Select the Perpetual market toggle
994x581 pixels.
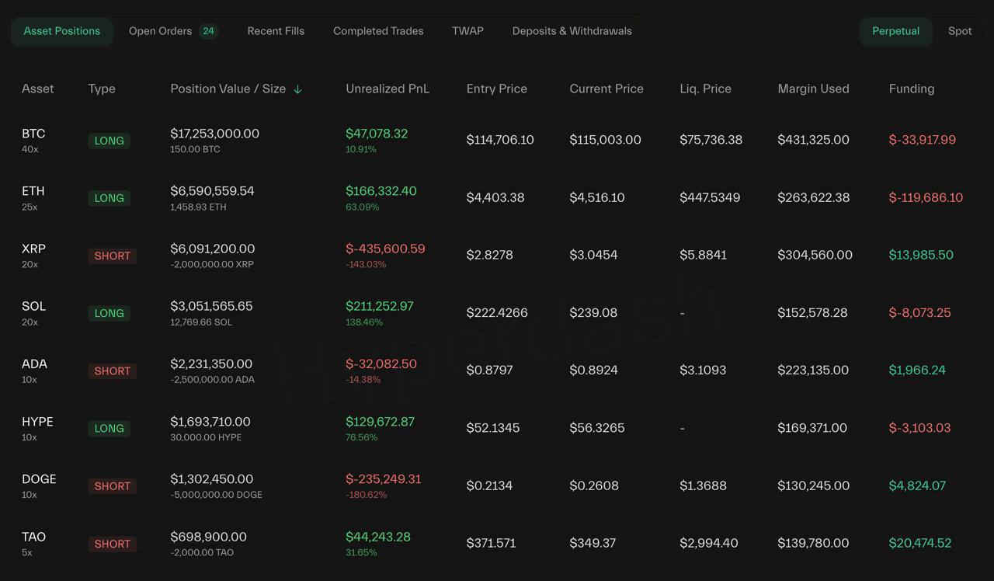click(895, 31)
